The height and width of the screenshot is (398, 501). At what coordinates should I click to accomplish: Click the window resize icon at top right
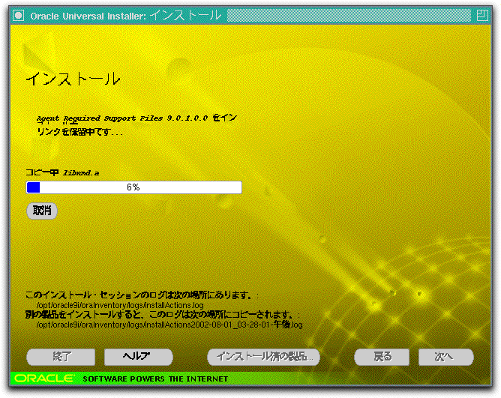coord(481,16)
